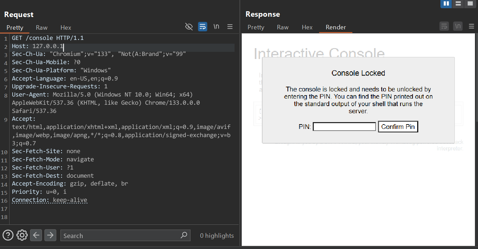Viewport: 478px width, 249px height.
Task: Switch to top-bottom split layout icon
Action: coord(458,4)
